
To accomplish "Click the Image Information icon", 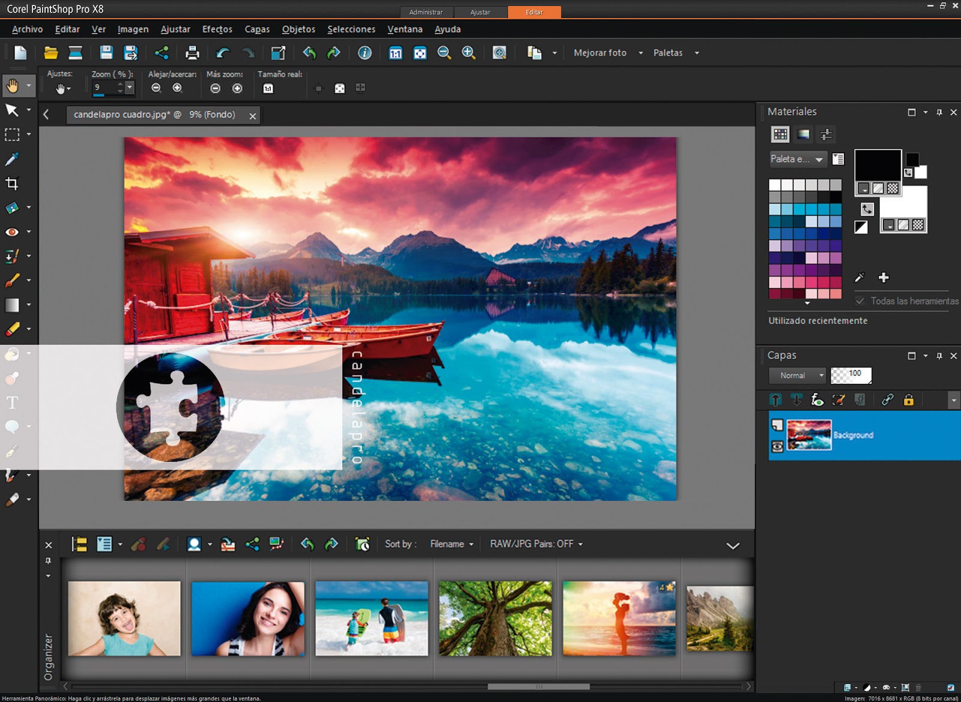I will tap(365, 53).
